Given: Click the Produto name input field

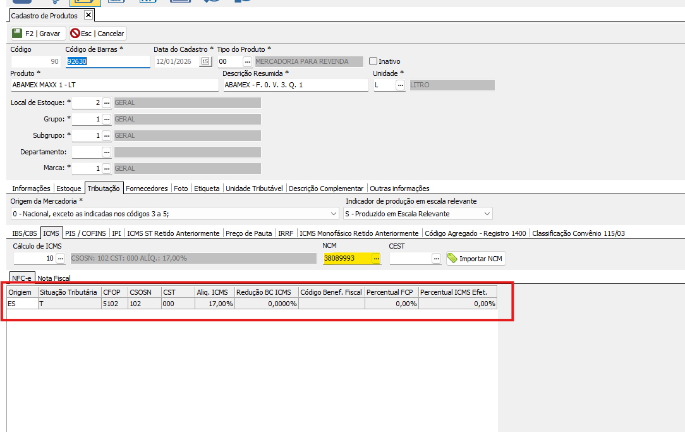Looking at the screenshot, I should 114,85.
